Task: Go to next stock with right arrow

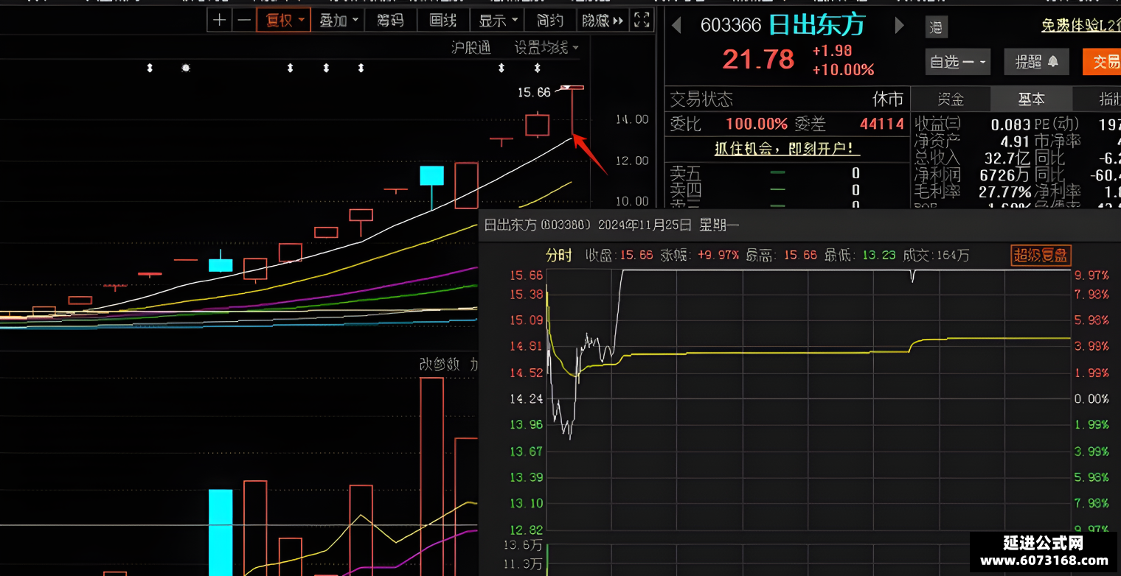Action: click(899, 26)
